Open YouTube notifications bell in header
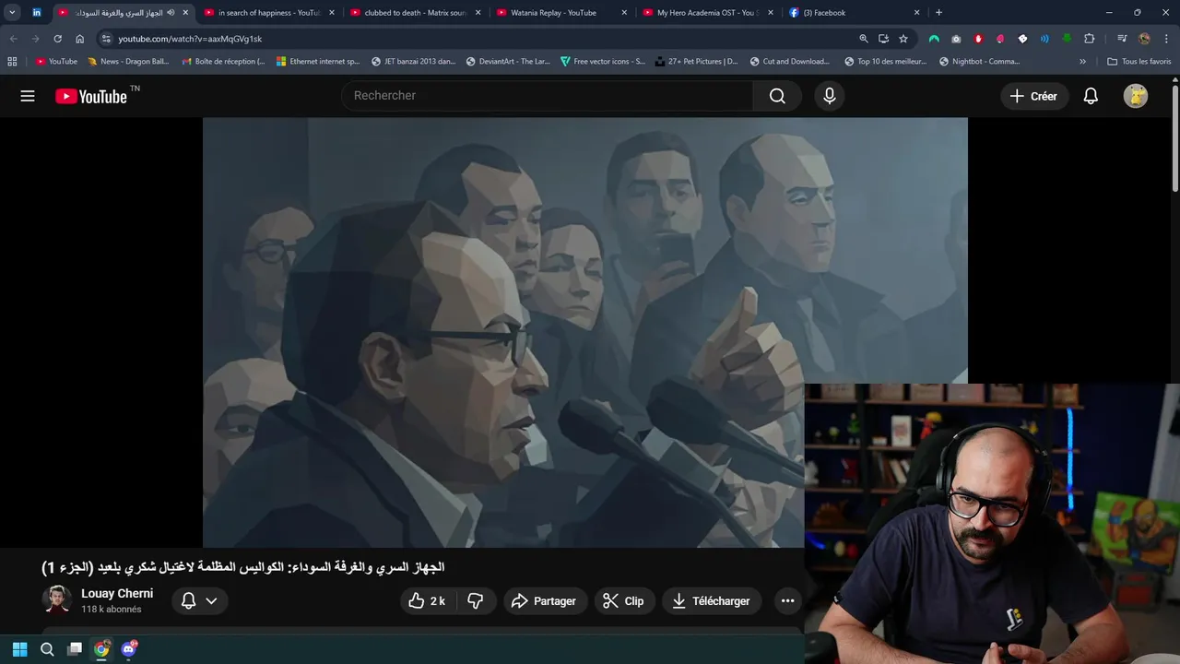Viewport: 1180px width, 664px height. 1091,96
